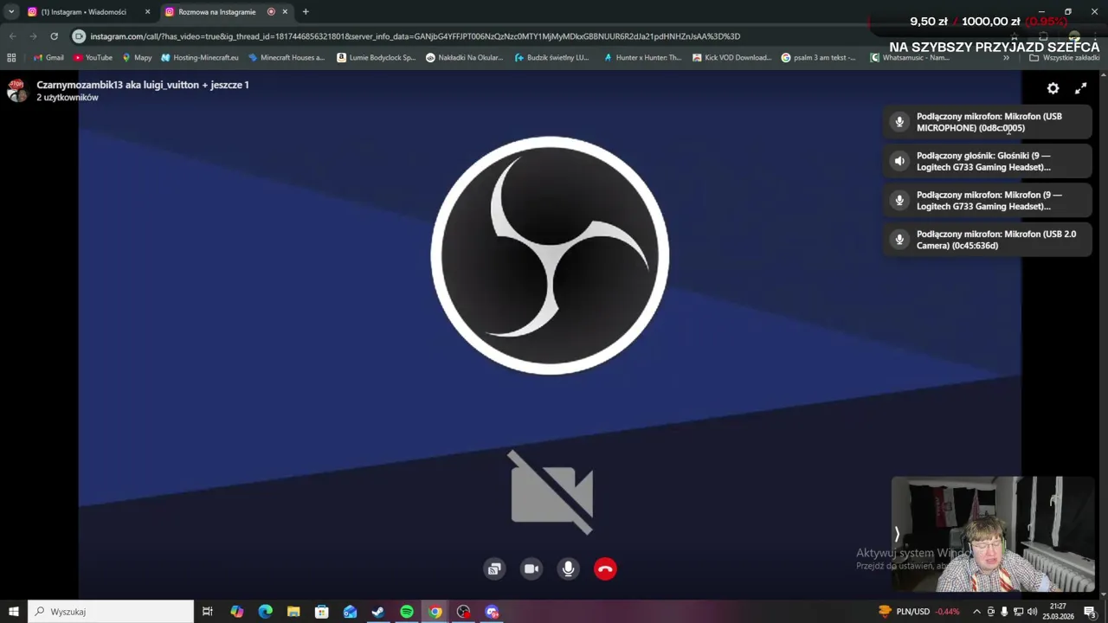
Task: Open the YouTube bookmark
Action: [93, 58]
